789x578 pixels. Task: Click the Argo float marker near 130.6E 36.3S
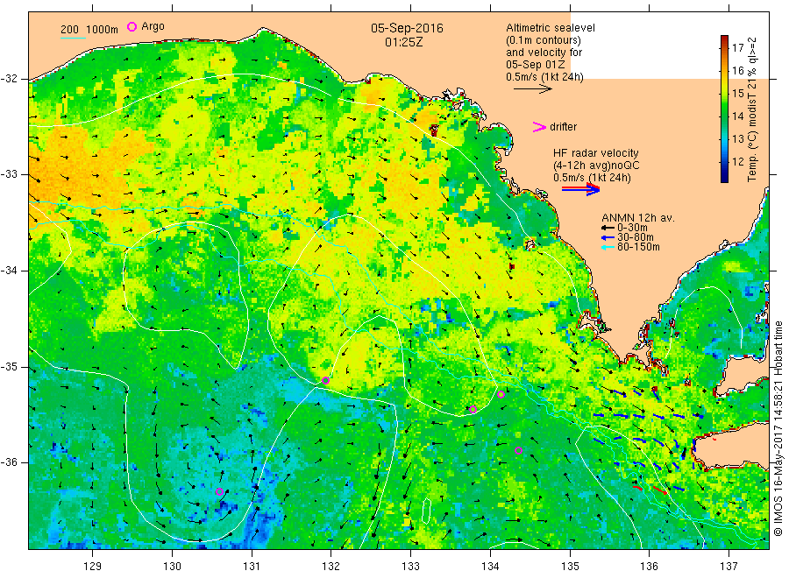coord(219,491)
